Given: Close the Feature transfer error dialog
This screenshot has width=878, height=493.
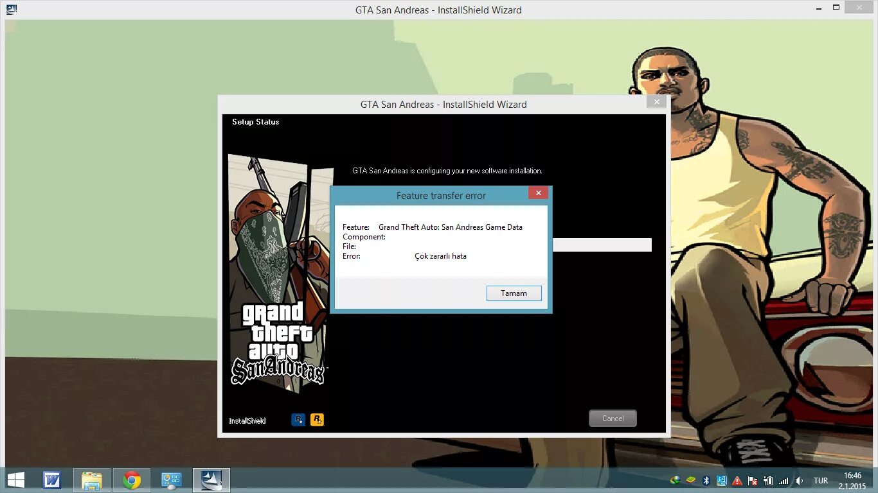Looking at the screenshot, I should coord(538,193).
